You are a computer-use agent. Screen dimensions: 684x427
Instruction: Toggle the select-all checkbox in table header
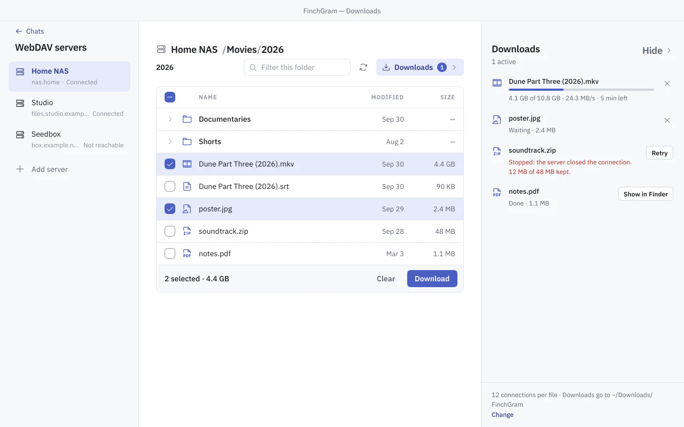click(x=170, y=97)
